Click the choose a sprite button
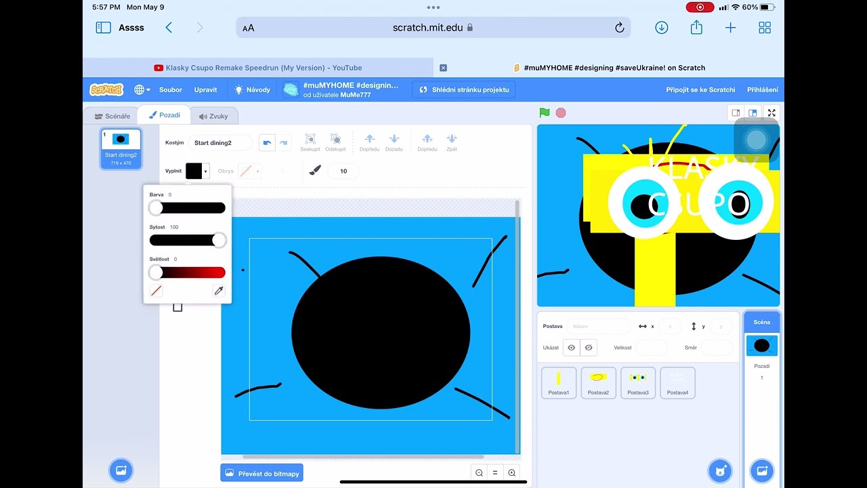Viewport: 867px width, 488px height. pyautogui.click(x=720, y=470)
